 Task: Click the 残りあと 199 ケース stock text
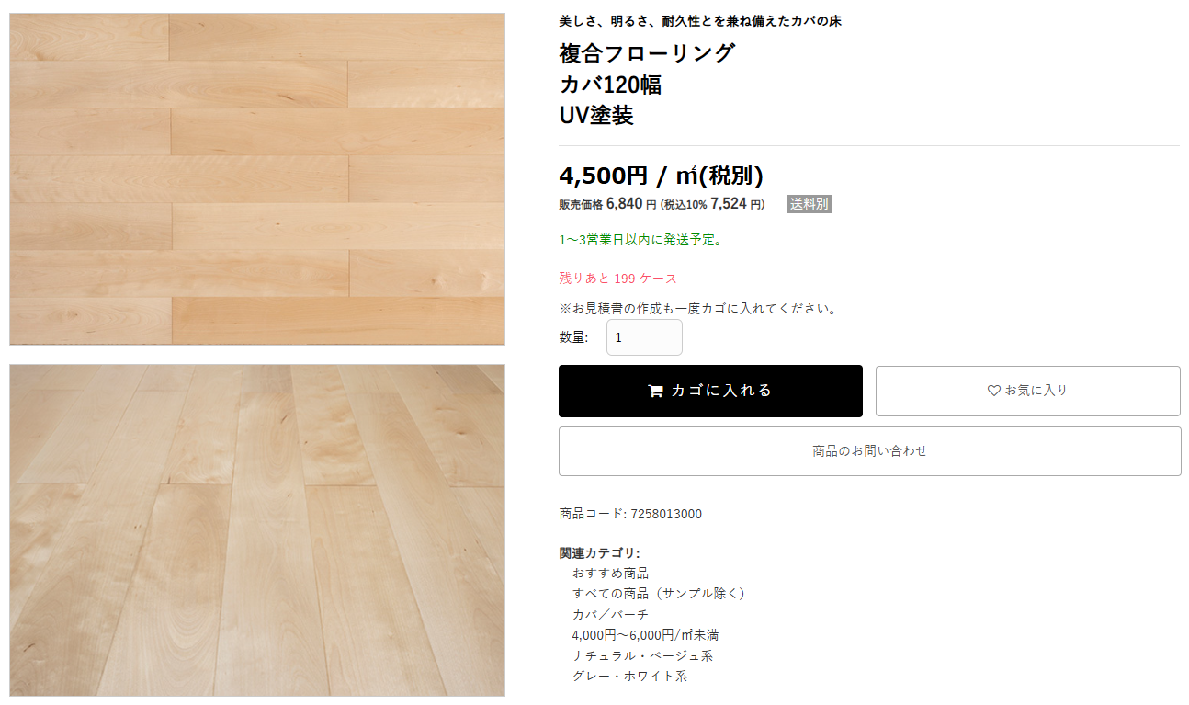[617, 278]
